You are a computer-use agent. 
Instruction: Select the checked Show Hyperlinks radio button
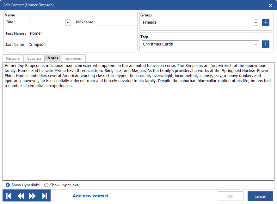point(8,185)
